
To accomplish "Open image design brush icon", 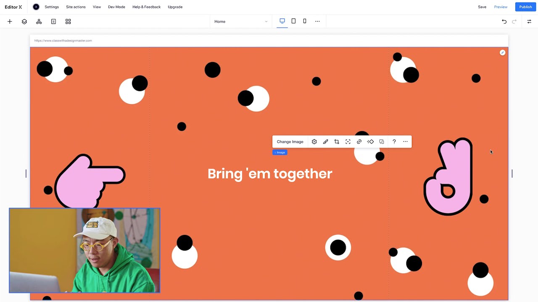I will [325, 142].
